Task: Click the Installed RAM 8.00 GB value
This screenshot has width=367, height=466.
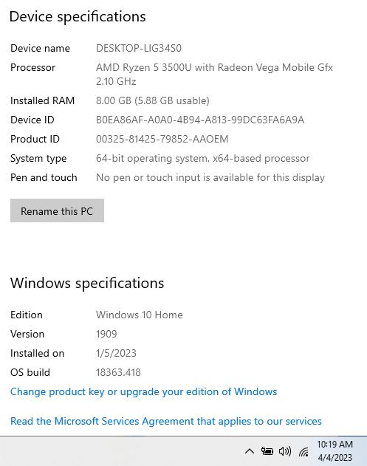Action: [x=153, y=100]
